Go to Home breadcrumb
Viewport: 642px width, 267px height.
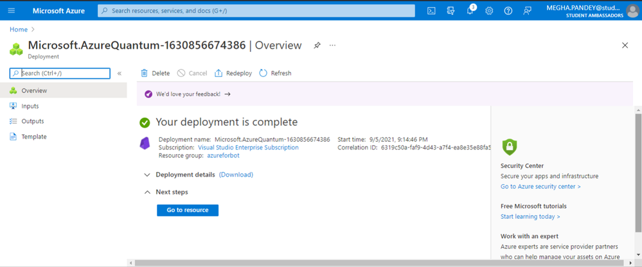(x=19, y=30)
